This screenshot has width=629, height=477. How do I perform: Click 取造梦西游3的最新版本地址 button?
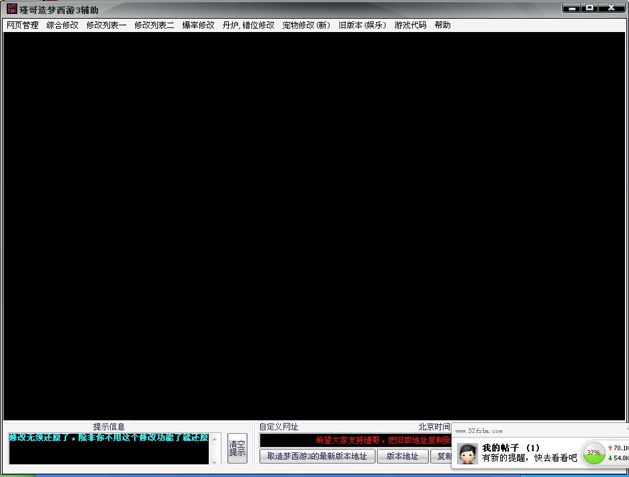point(318,456)
